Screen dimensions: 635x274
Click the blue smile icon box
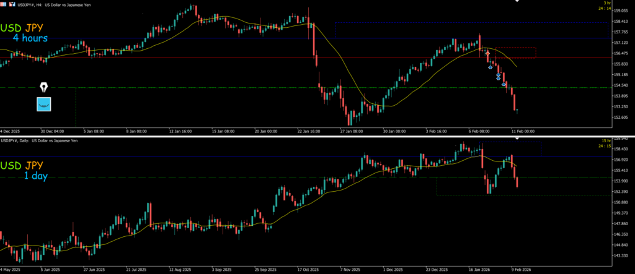click(44, 104)
